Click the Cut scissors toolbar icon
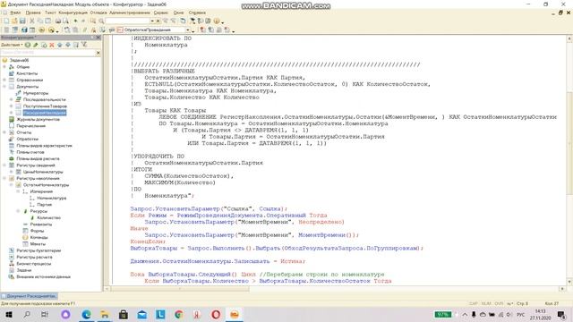 (32, 21)
